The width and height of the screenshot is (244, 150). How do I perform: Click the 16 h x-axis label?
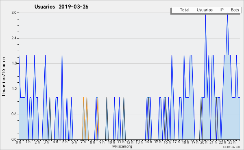point(167,142)
